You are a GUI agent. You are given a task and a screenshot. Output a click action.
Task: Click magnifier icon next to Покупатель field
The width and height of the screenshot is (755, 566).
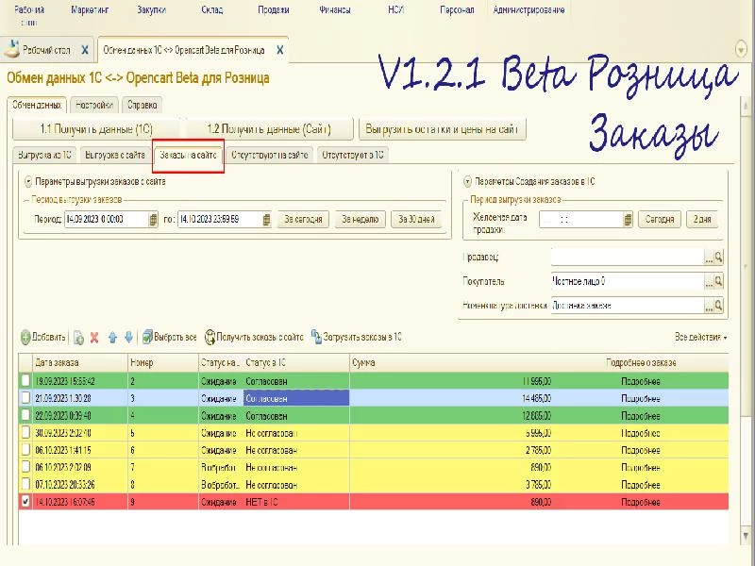click(718, 281)
